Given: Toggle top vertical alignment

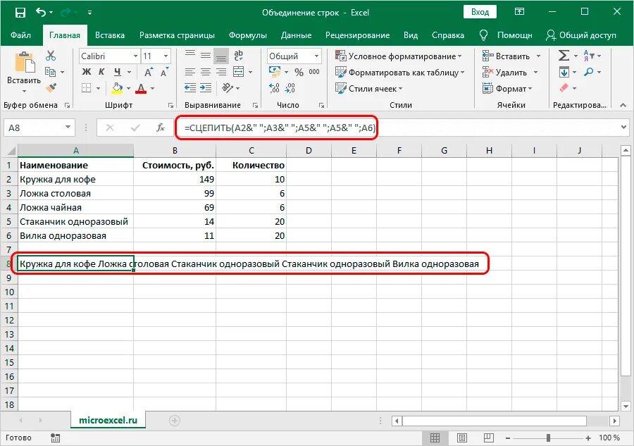Looking at the screenshot, I should (x=190, y=56).
